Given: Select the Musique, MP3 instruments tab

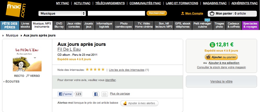Looking at the screenshot, I should 42,26.
